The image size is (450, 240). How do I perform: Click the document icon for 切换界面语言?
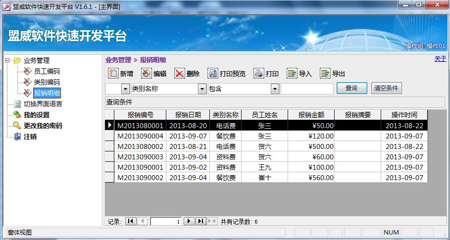click(x=18, y=104)
